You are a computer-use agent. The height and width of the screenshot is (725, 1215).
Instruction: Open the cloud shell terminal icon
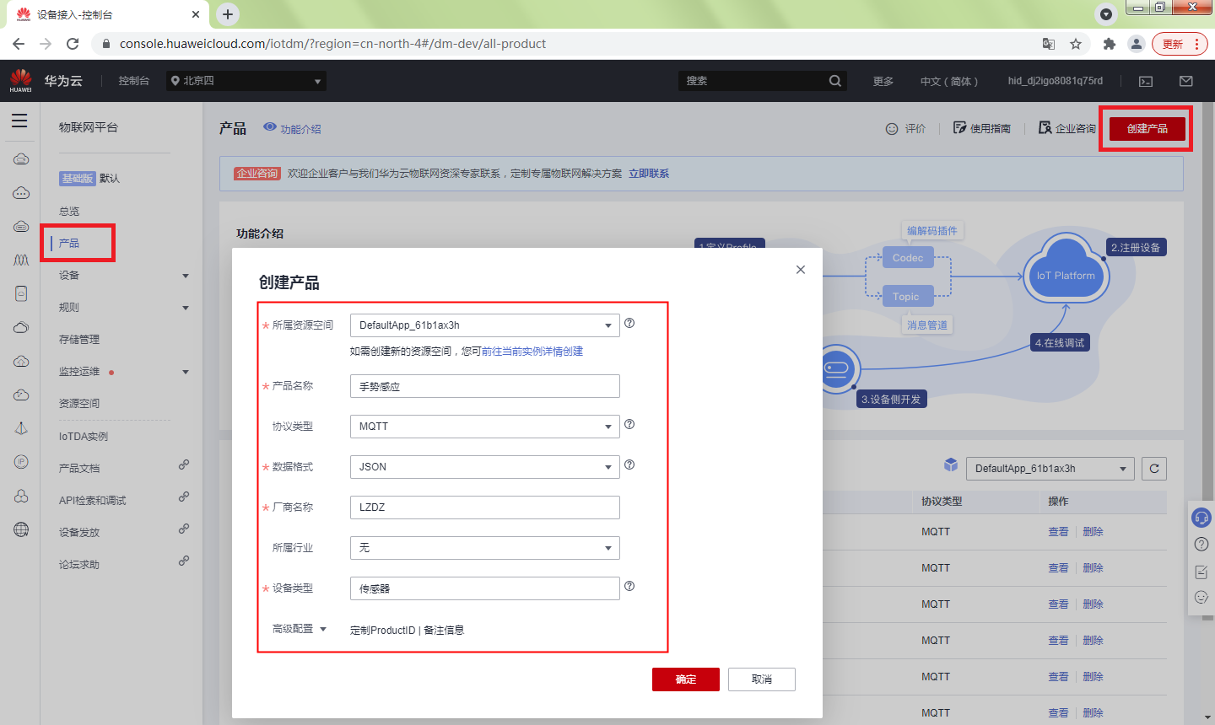[1146, 81]
